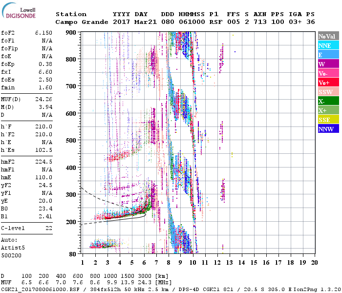Select the Vo+ red legend swatch
342x293 pixels.
coord(327,83)
